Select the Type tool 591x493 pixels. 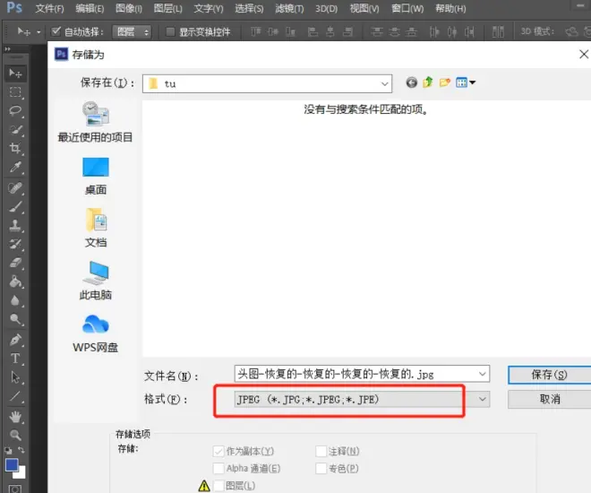15,359
